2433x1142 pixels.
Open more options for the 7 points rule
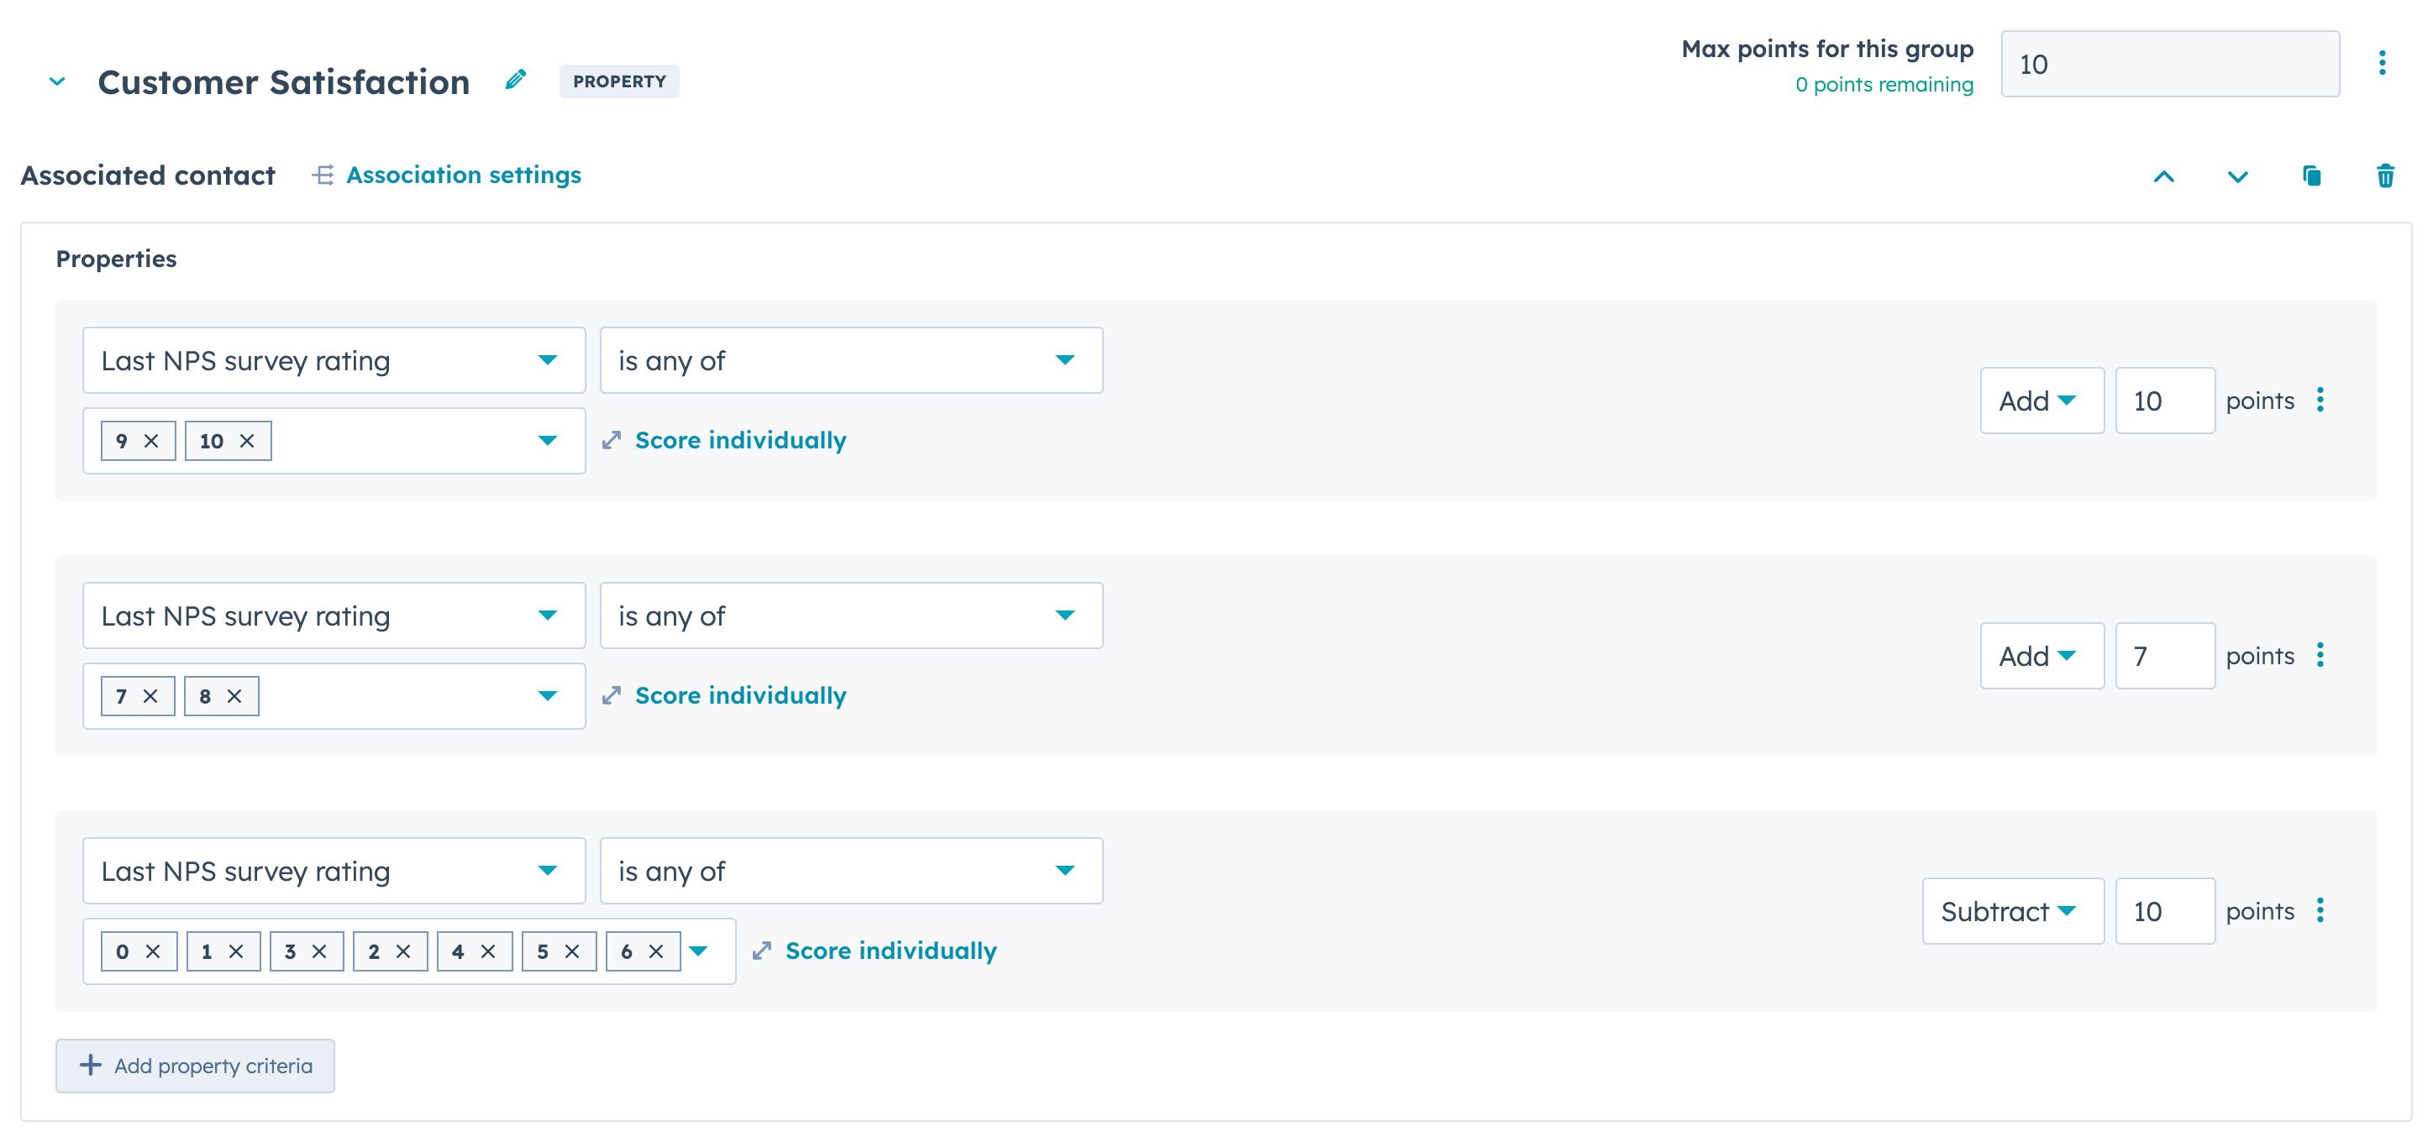click(2320, 655)
